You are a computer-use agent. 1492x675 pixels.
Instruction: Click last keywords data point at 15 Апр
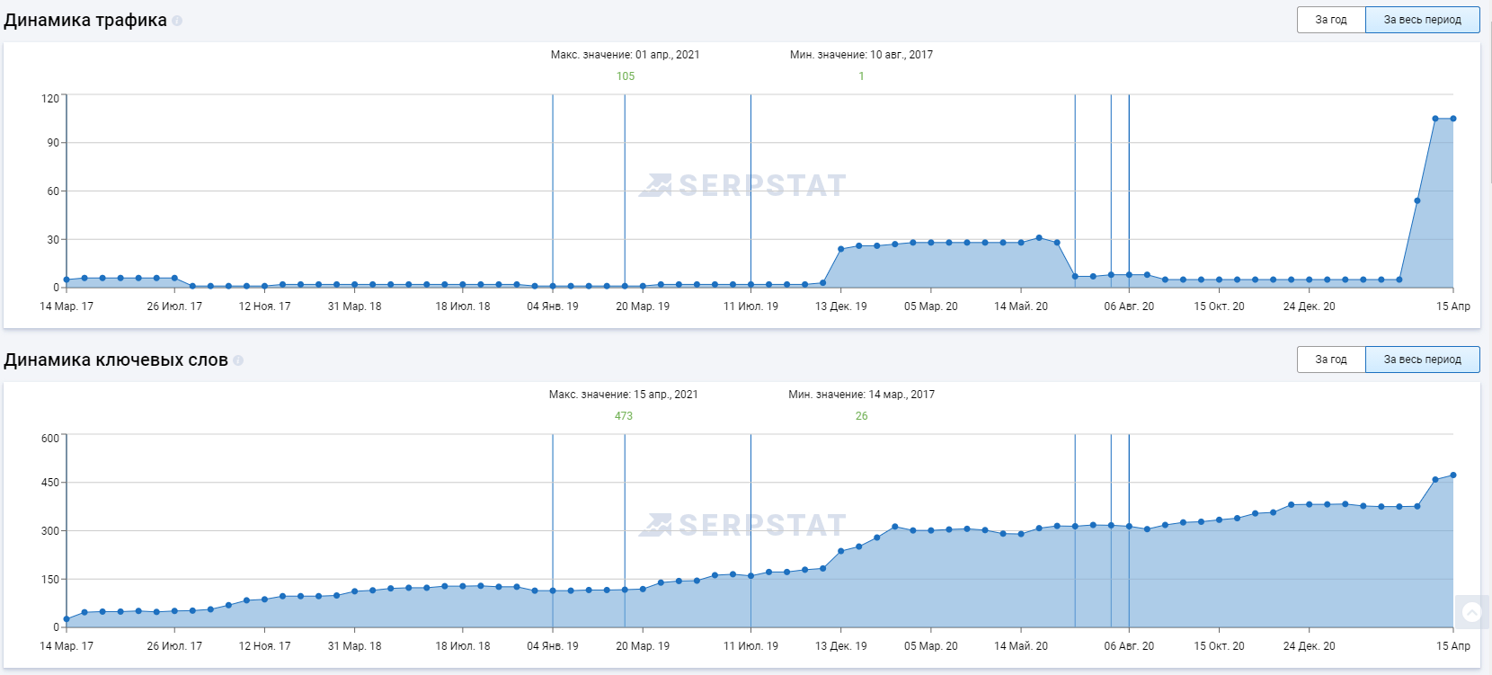coord(1453,475)
